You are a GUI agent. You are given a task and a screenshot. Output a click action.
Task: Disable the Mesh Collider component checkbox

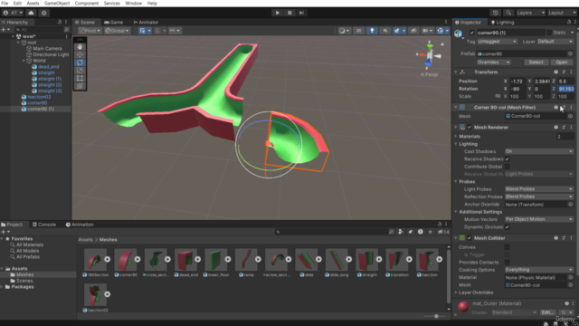[470, 238]
